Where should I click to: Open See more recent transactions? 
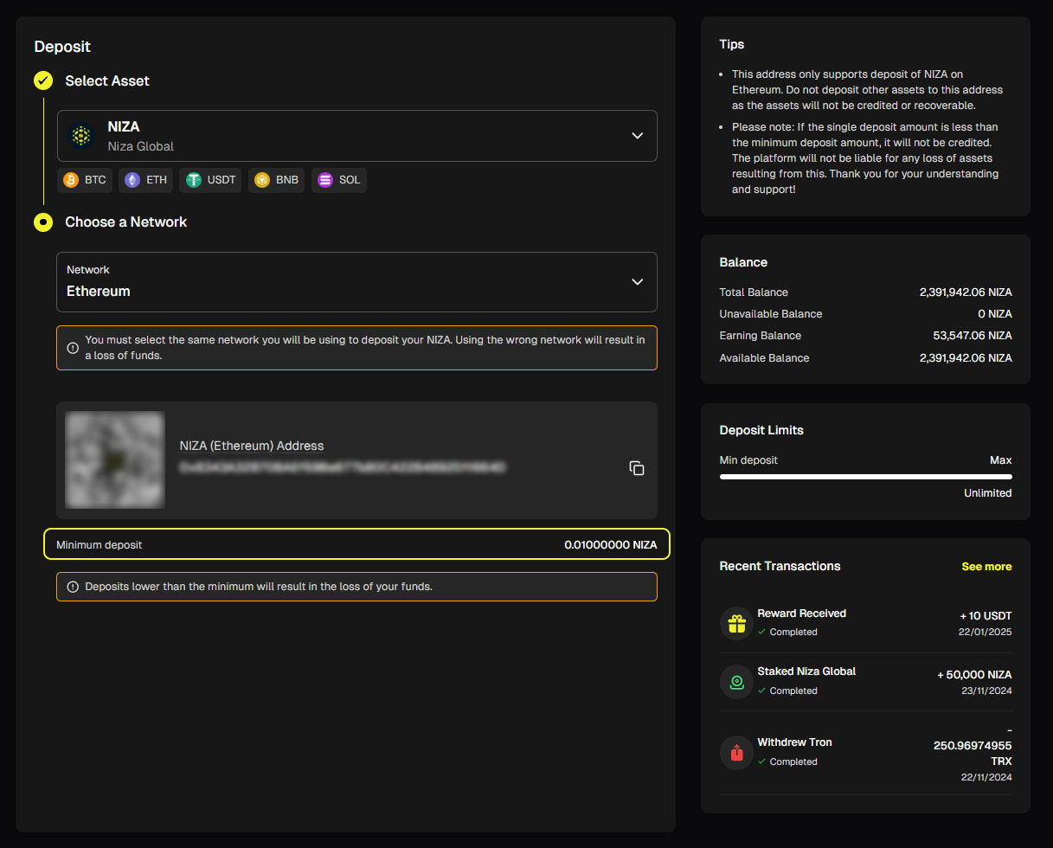[986, 567]
